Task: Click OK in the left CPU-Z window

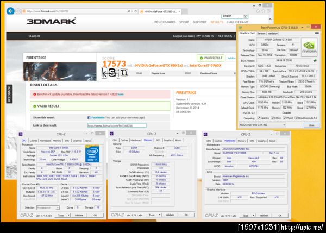Action: [95, 215]
